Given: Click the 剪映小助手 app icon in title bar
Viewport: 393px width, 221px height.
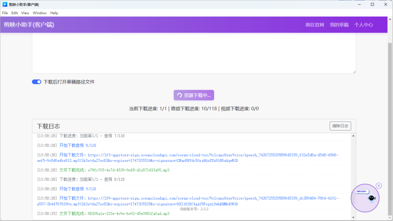Looking at the screenshot, I should (x=4, y=4).
